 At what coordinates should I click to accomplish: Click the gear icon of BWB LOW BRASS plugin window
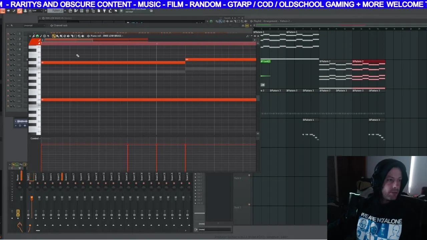(x=43, y=18)
